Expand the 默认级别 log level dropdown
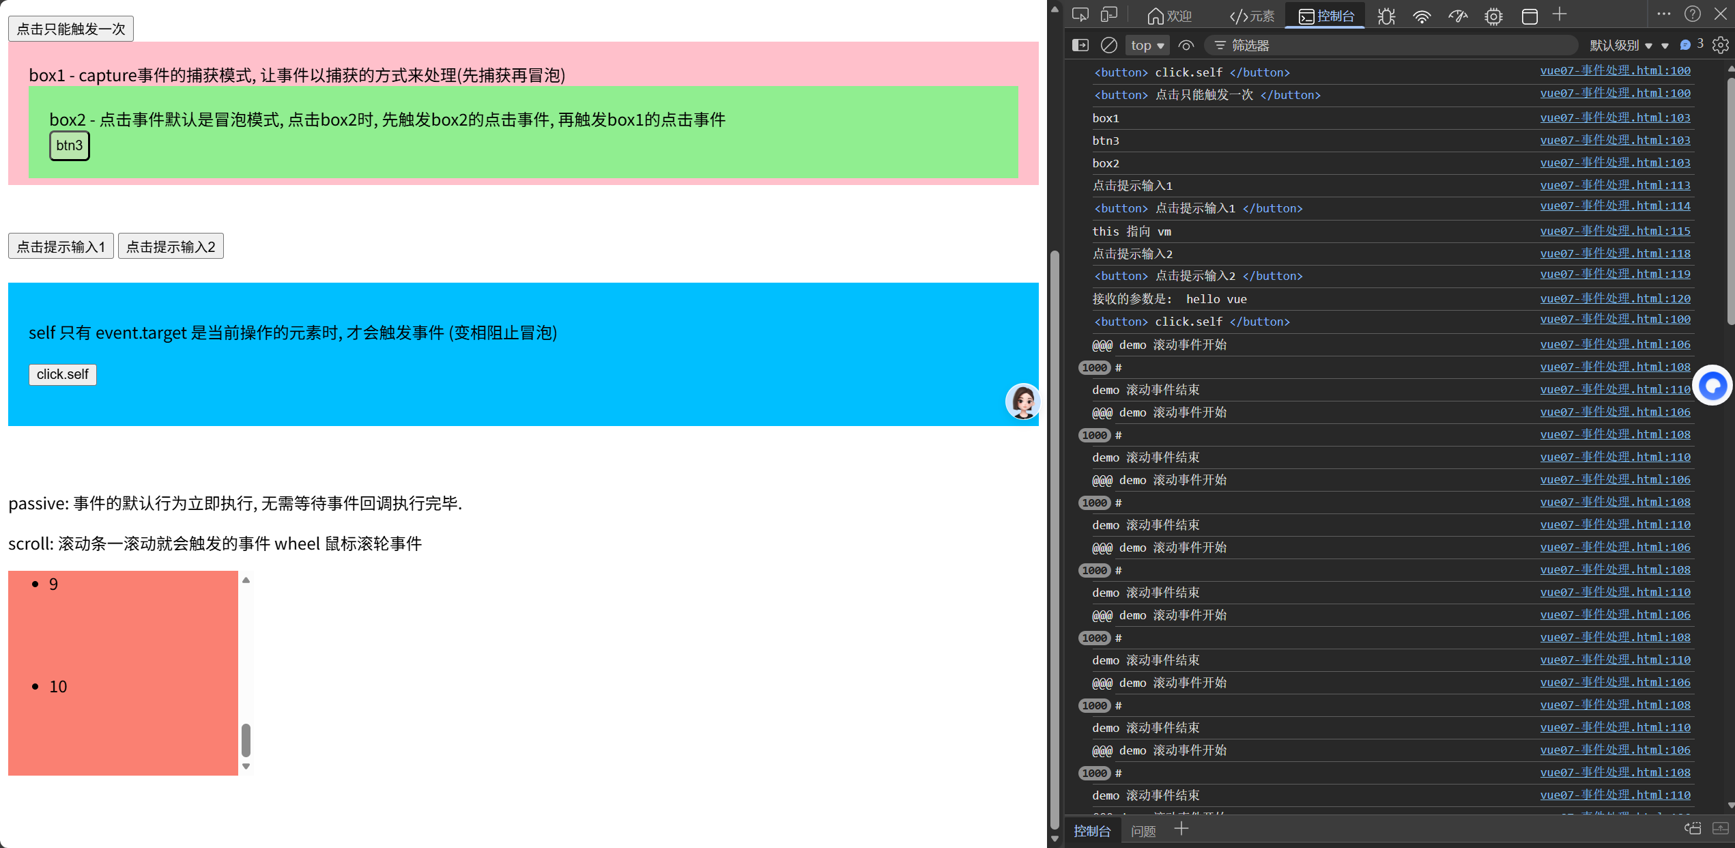1735x848 pixels. [x=1621, y=45]
